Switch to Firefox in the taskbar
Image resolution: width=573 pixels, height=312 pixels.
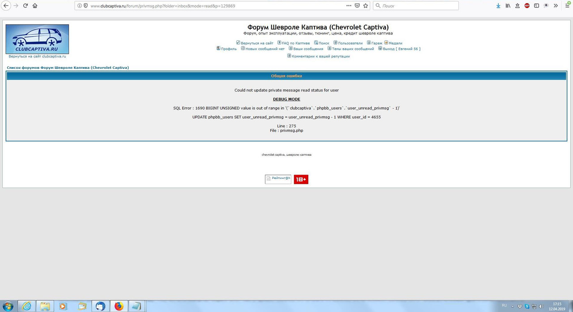(x=119, y=306)
